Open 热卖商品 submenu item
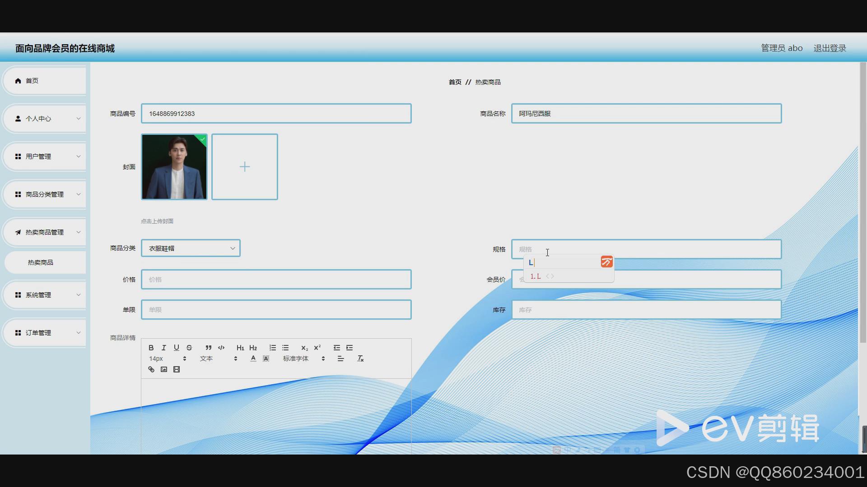867x487 pixels. click(x=45, y=262)
